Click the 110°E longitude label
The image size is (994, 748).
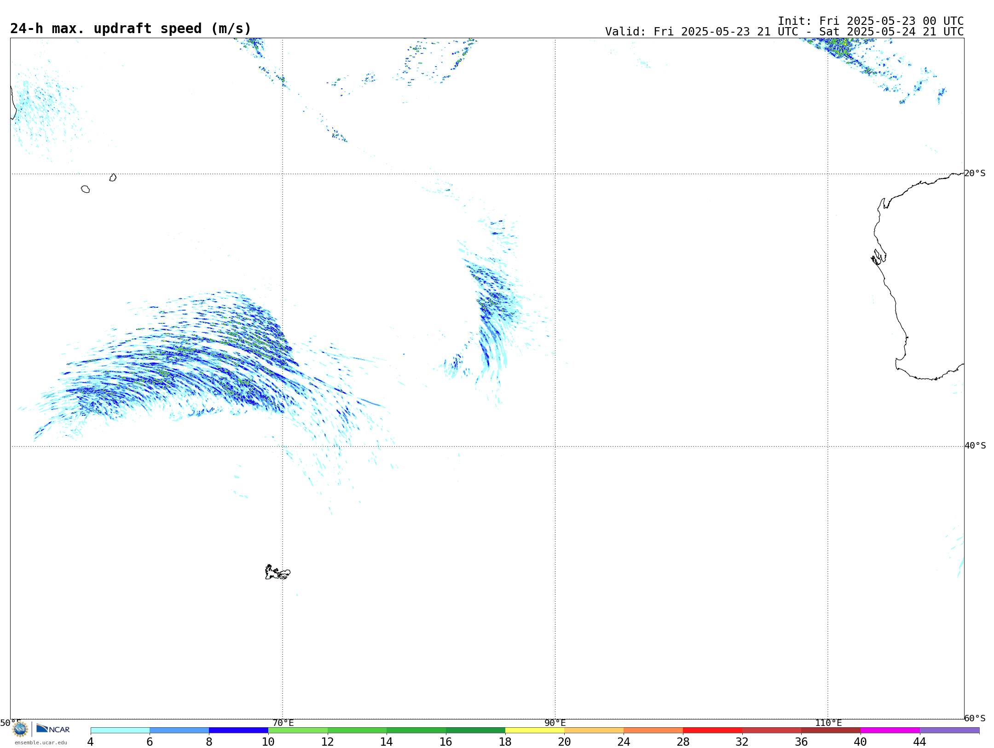tap(828, 723)
